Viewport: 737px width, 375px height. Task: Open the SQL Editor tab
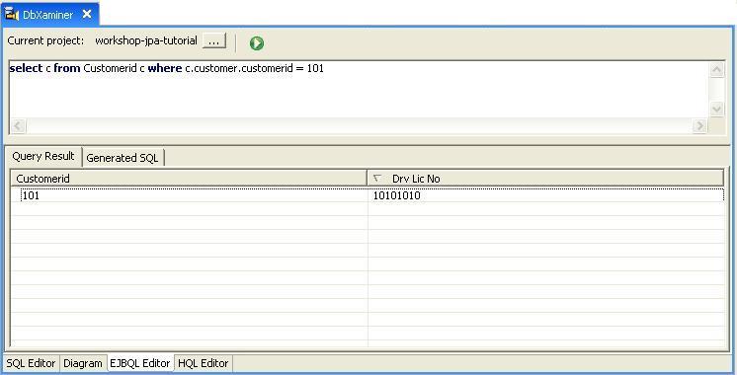click(31, 363)
